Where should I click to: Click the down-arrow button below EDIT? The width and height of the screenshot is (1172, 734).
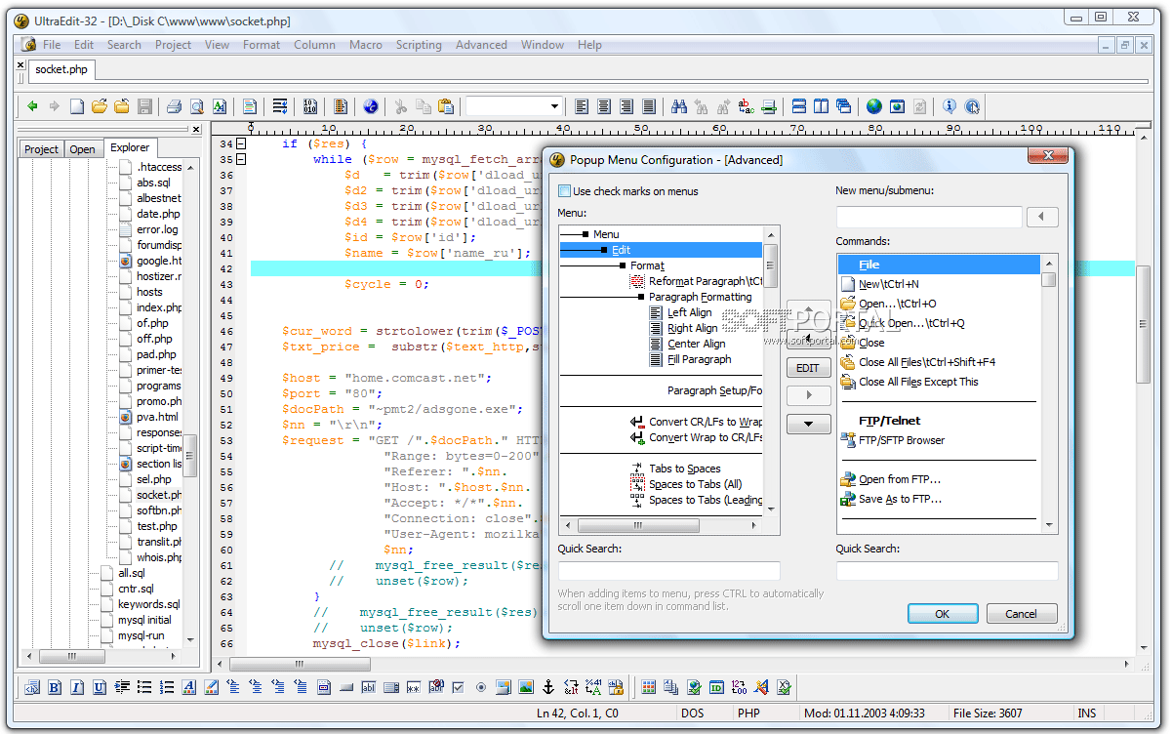point(808,424)
